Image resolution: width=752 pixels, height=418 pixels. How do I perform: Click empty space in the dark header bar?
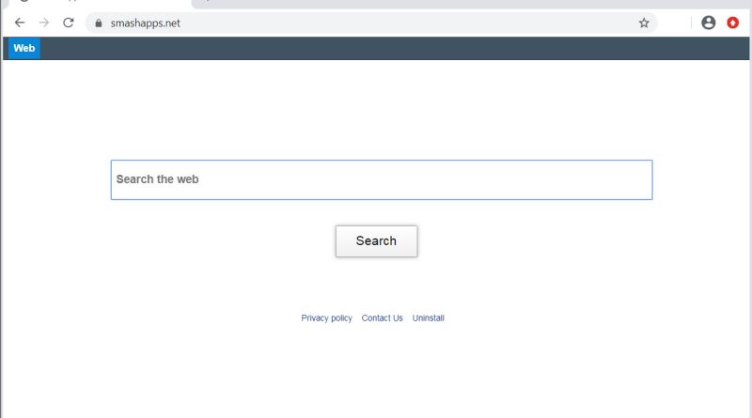(376, 48)
